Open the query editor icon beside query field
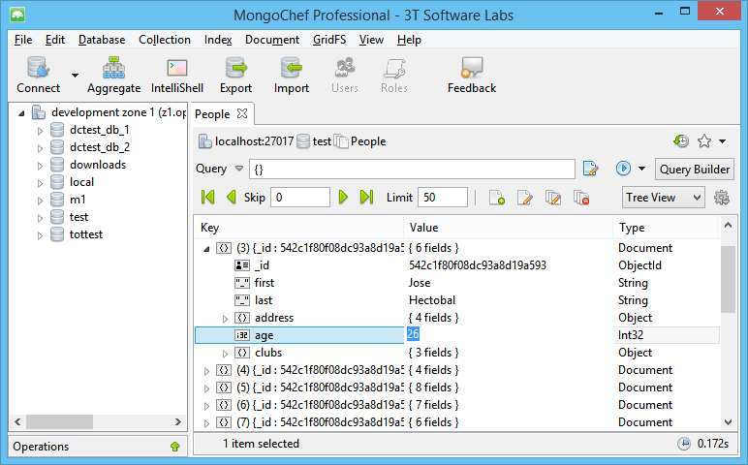Screen dimensions: 748x465 pyautogui.click(x=591, y=169)
